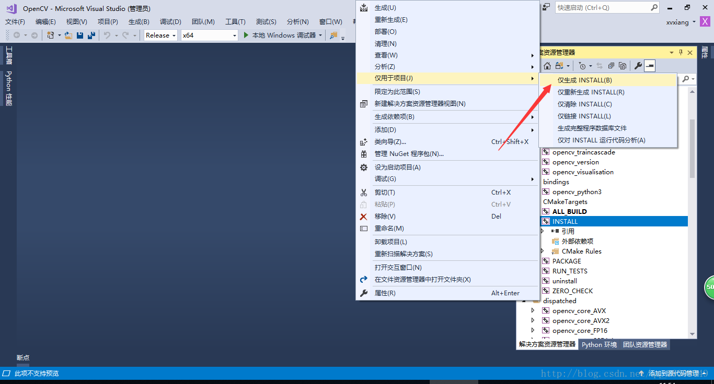The height and width of the screenshot is (384, 714).
Task: Open Find in Files toolbar icon
Action: tap(333, 35)
